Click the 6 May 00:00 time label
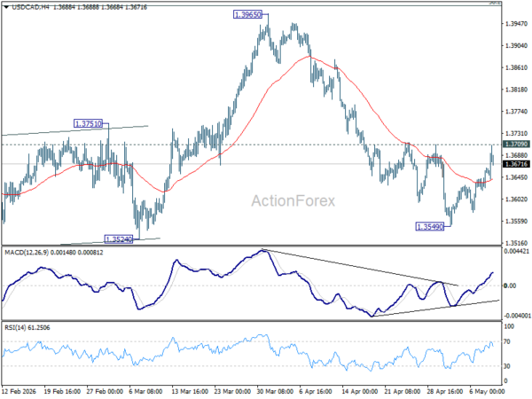Image resolution: width=532 pixels, height=399 pixels. click(487, 391)
